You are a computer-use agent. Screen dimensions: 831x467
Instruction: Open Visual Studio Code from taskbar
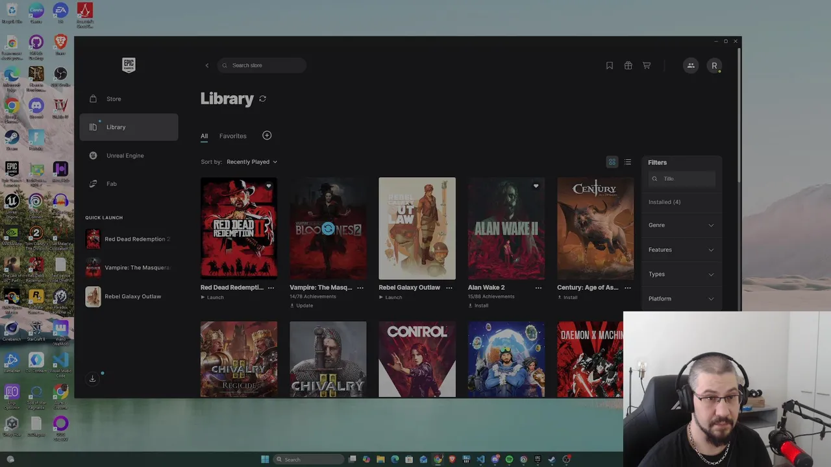[480, 459]
